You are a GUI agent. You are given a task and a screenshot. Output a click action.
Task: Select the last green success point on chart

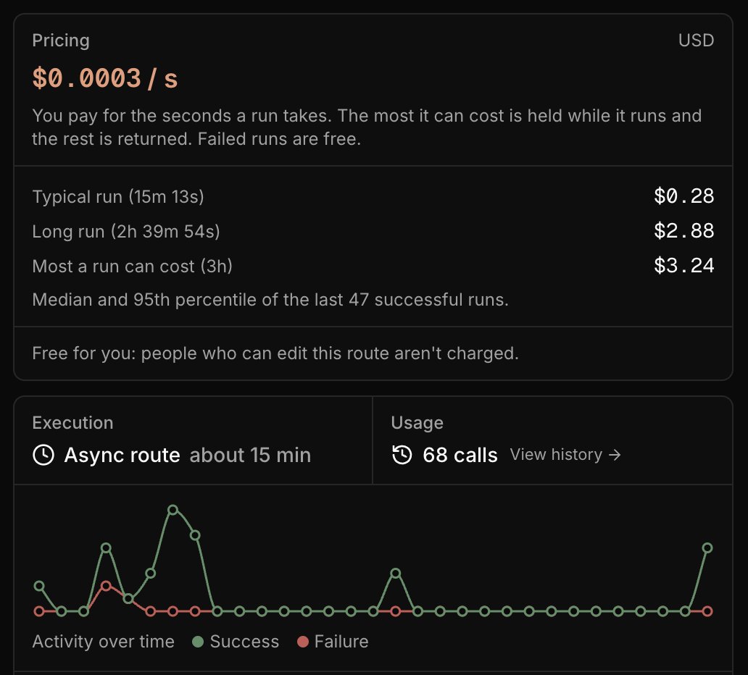[707, 548]
